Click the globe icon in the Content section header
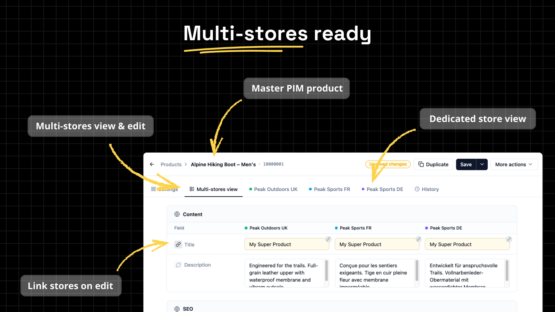Viewport: 555px width, 312px height. (x=177, y=214)
